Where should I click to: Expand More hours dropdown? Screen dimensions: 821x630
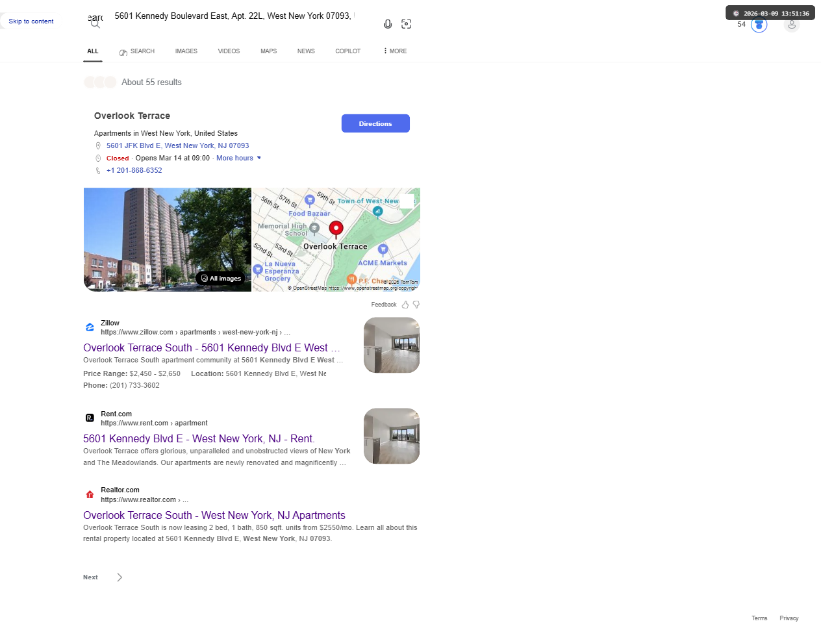(238, 158)
